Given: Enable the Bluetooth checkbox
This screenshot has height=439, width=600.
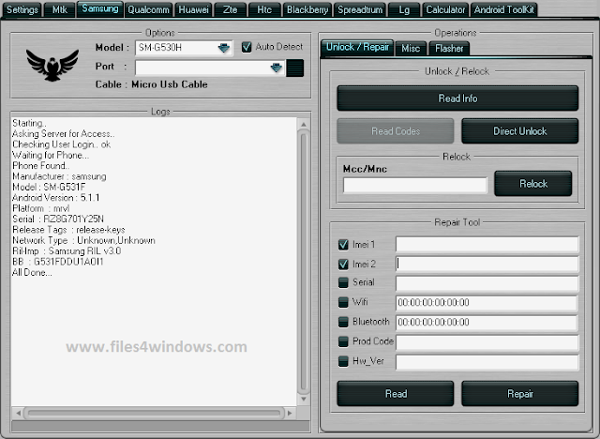Looking at the screenshot, I should (343, 322).
